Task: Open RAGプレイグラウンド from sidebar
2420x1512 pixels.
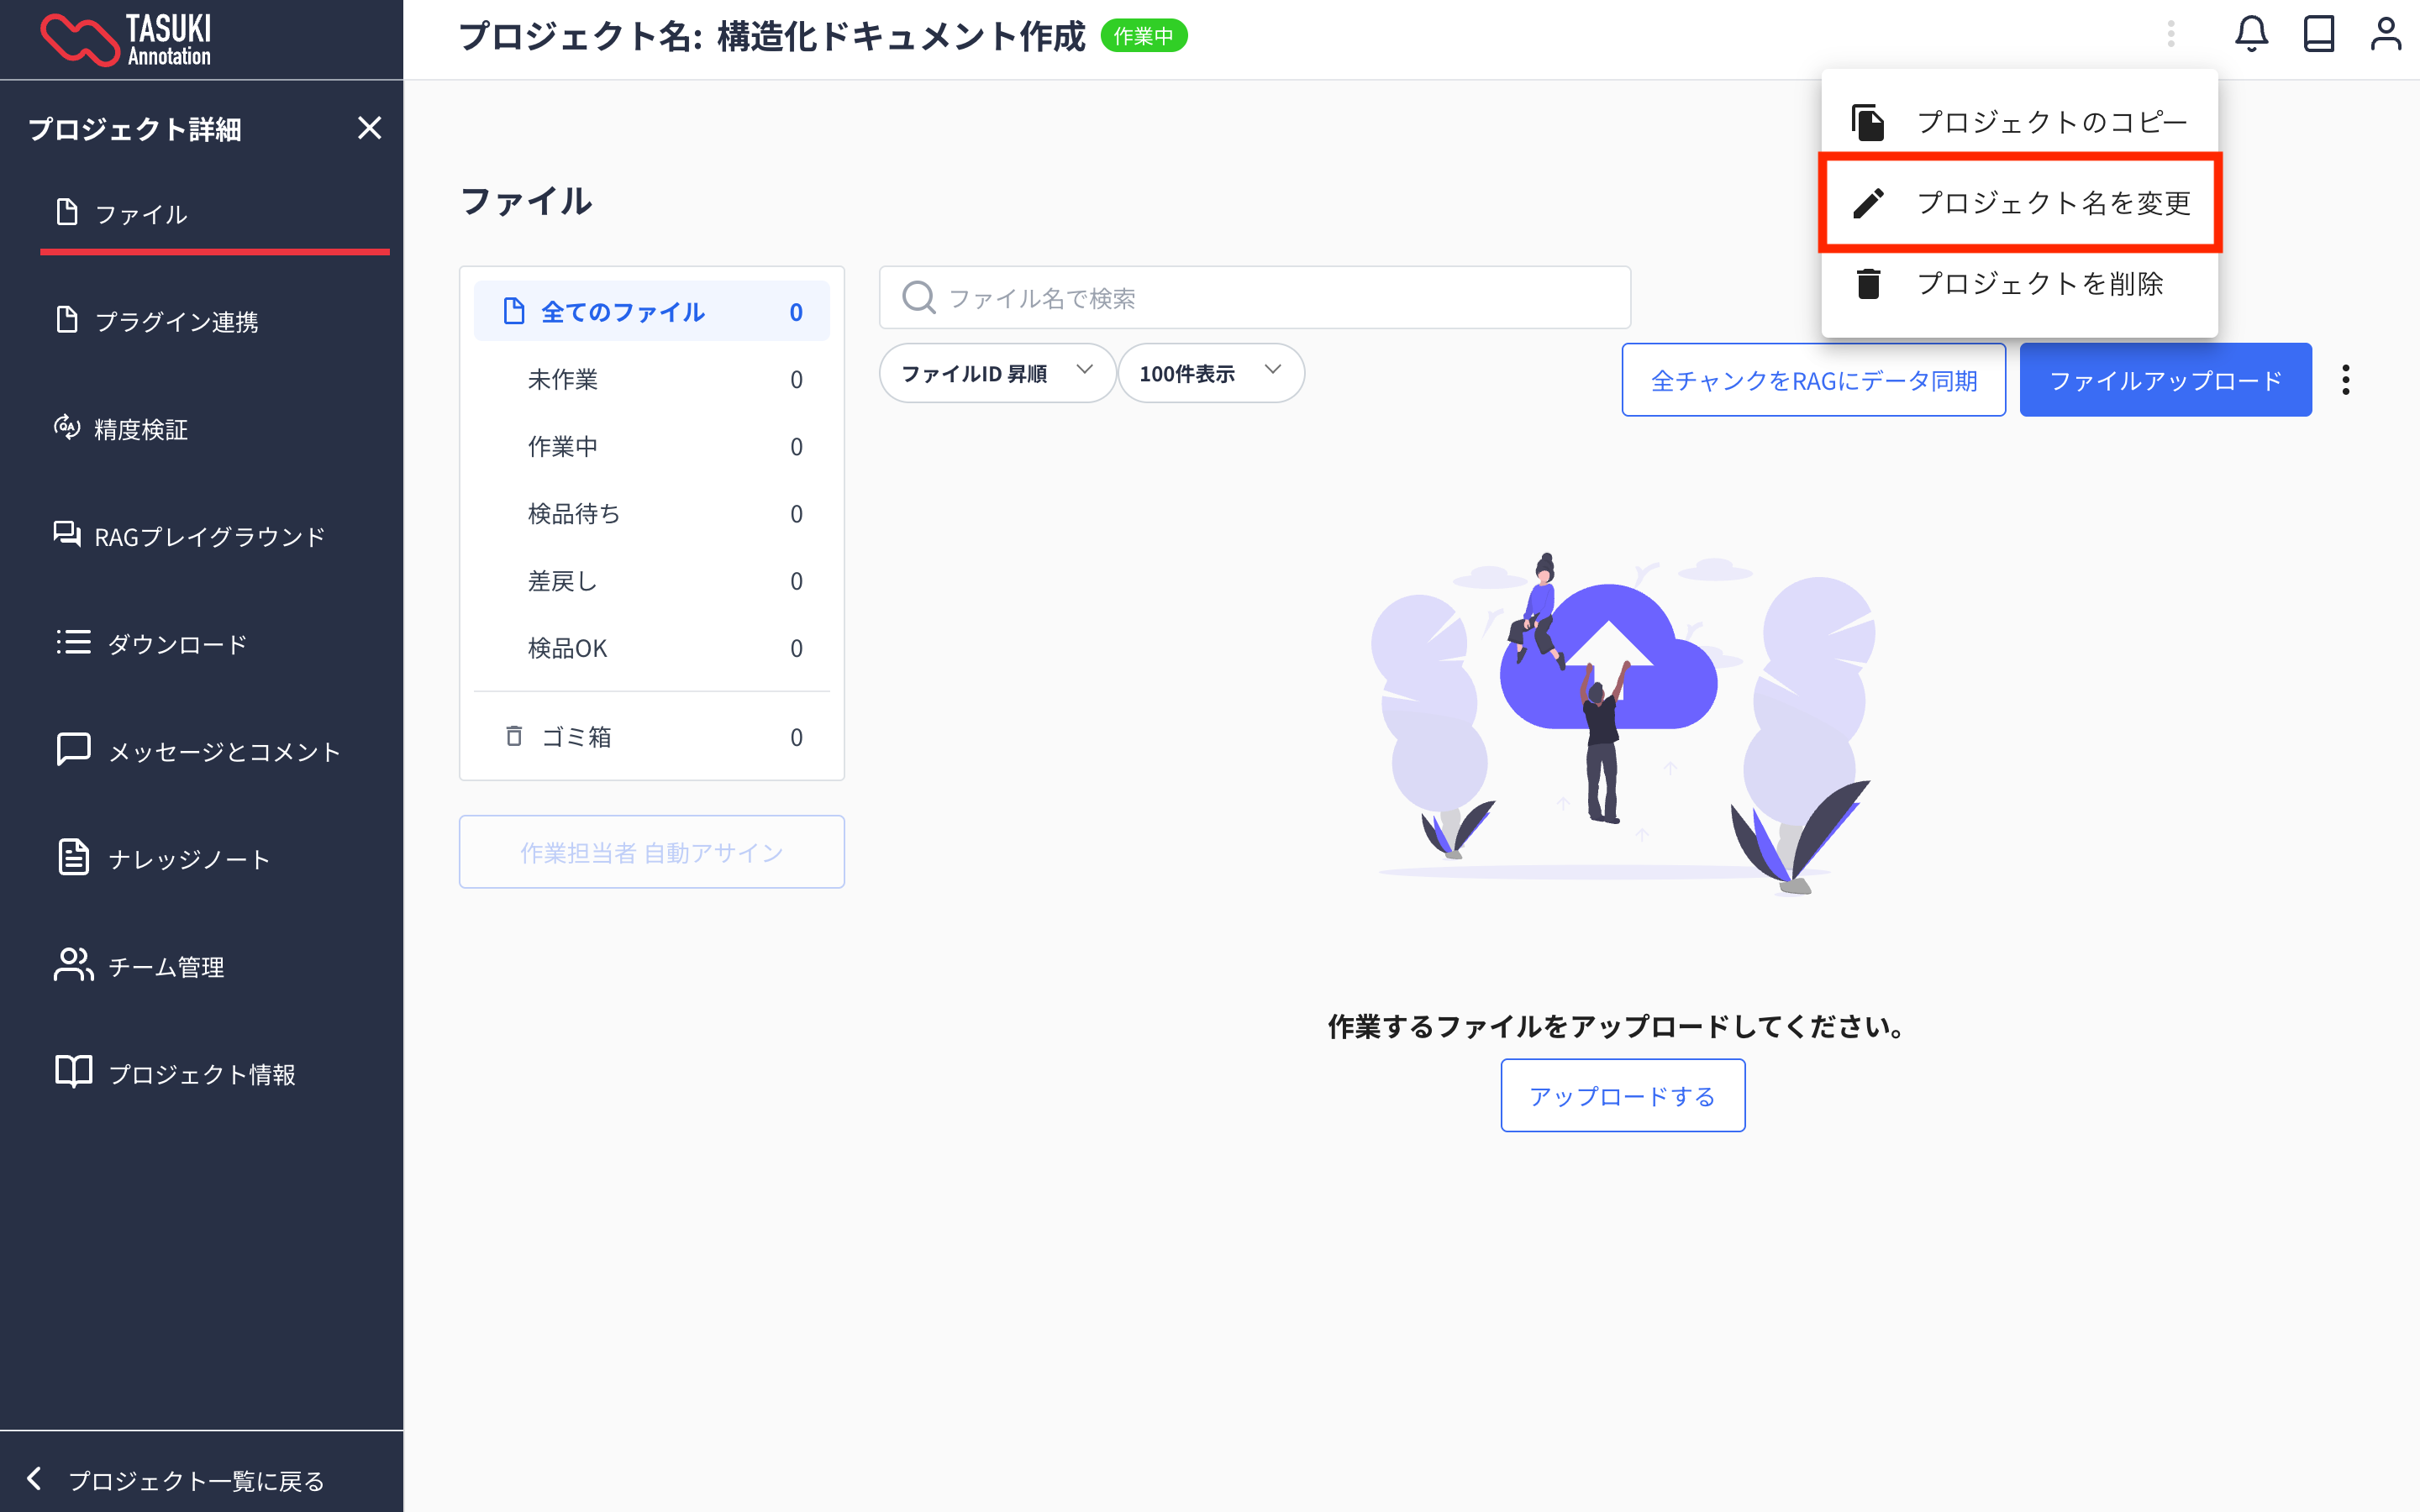Action: pyautogui.click(x=208, y=537)
